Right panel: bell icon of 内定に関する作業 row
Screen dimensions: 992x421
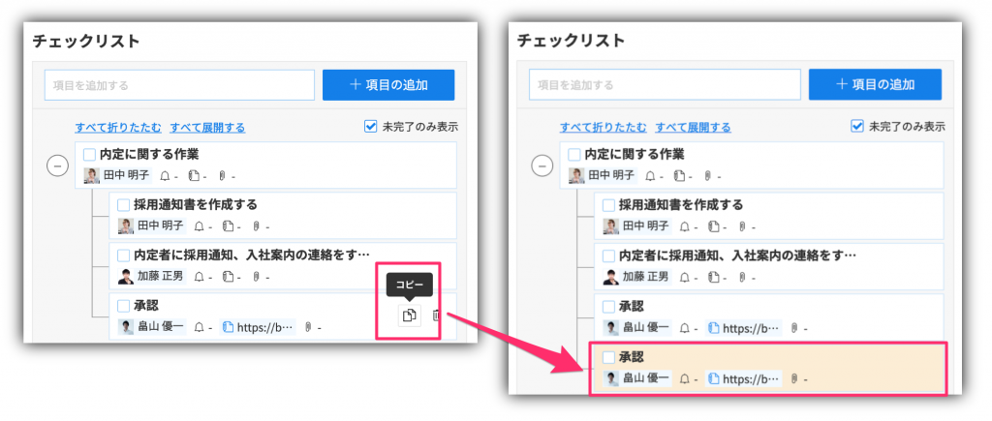tap(651, 176)
